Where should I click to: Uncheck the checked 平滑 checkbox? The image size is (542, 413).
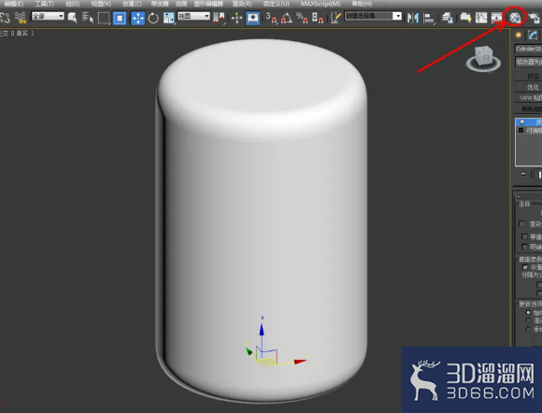pyautogui.click(x=525, y=267)
